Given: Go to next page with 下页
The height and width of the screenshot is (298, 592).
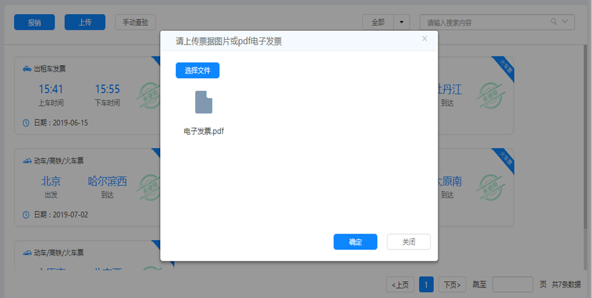Looking at the screenshot, I should [453, 284].
